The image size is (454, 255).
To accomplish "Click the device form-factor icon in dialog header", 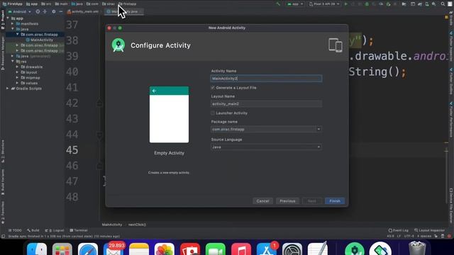I will pos(336,45).
